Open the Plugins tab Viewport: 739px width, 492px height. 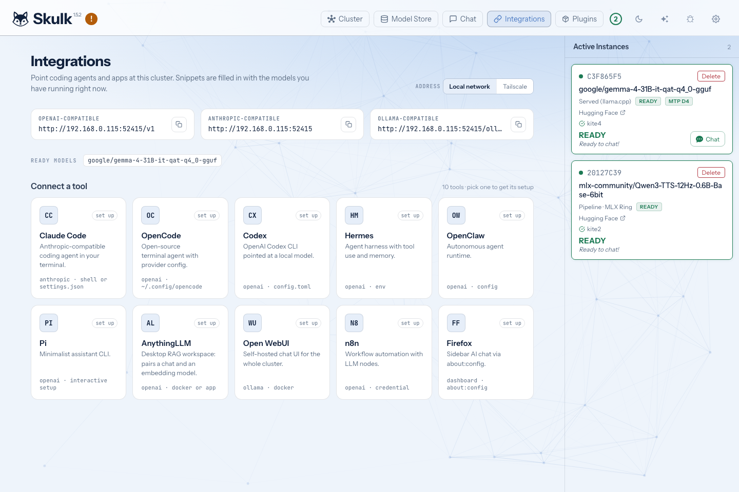click(579, 19)
